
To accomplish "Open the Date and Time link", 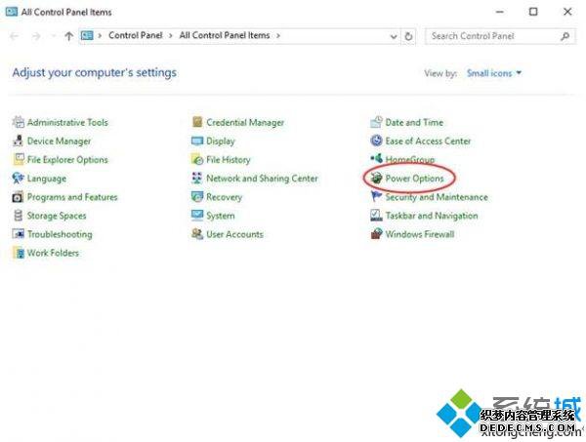I will tap(414, 122).
